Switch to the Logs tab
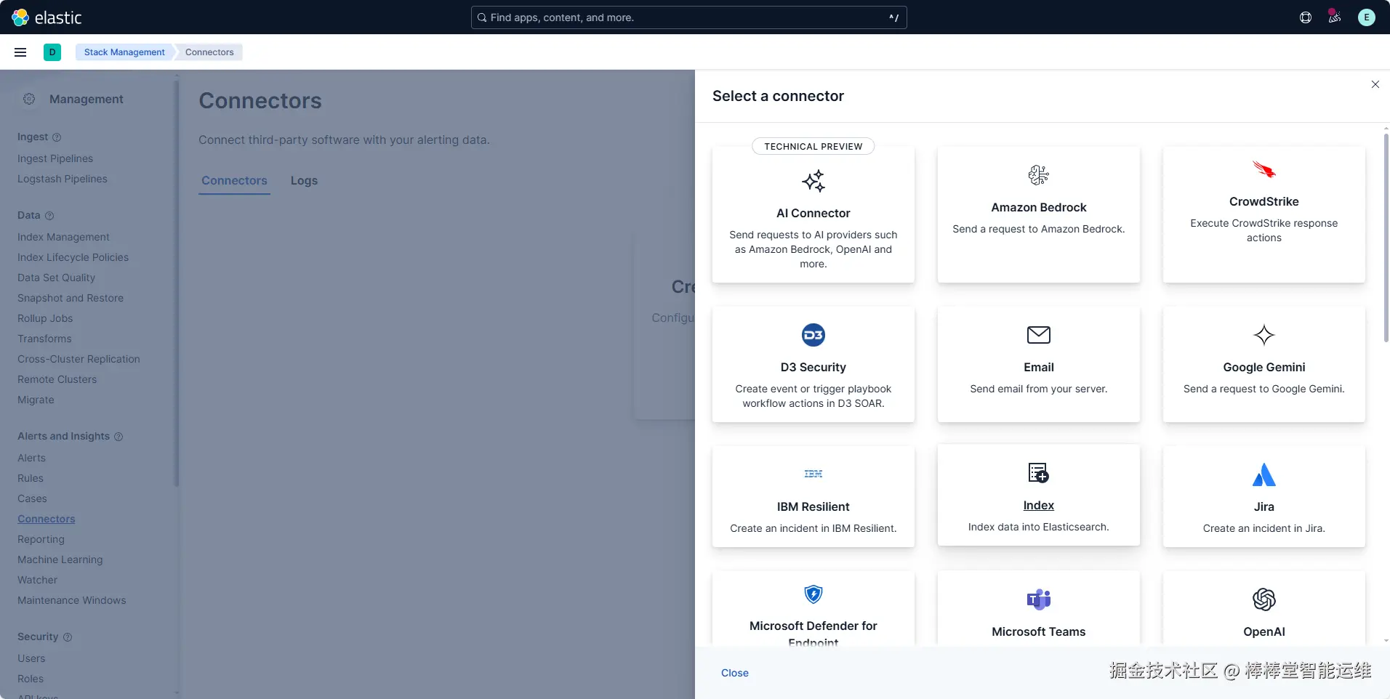This screenshot has height=699, width=1390. tap(304, 181)
